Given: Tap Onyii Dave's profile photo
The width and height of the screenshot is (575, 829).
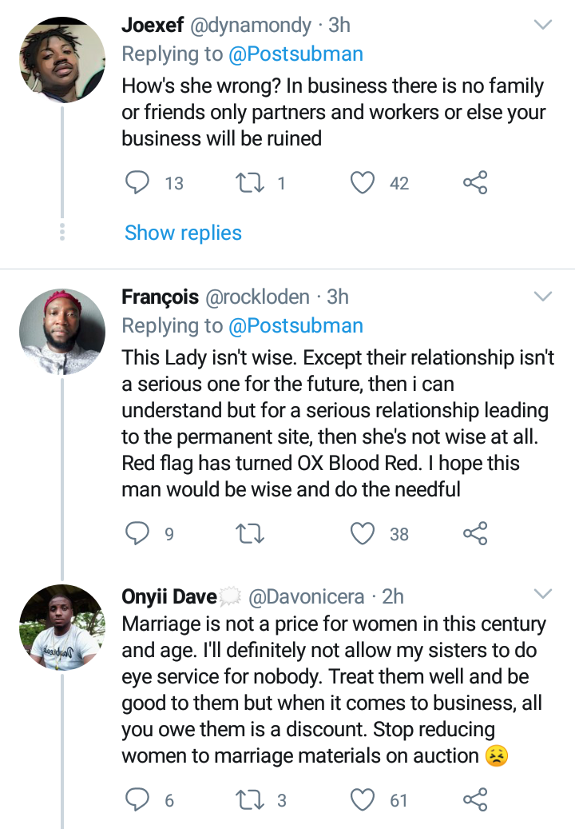Looking at the screenshot, I should coord(61,627).
